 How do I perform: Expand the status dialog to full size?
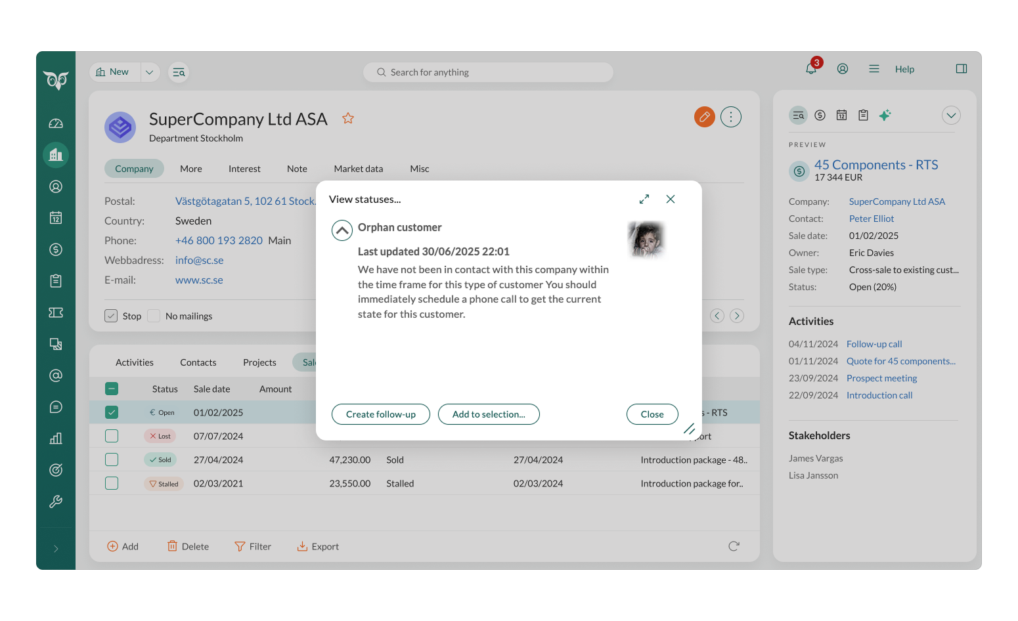[x=644, y=199]
